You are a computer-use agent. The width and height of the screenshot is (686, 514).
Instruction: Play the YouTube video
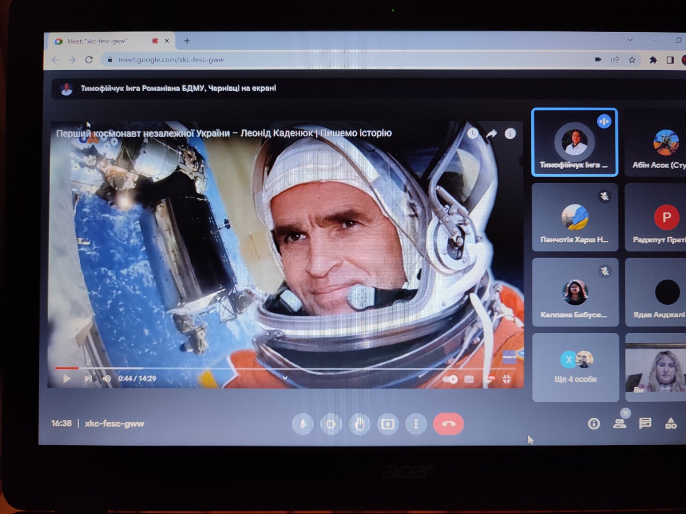click(66, 379)
